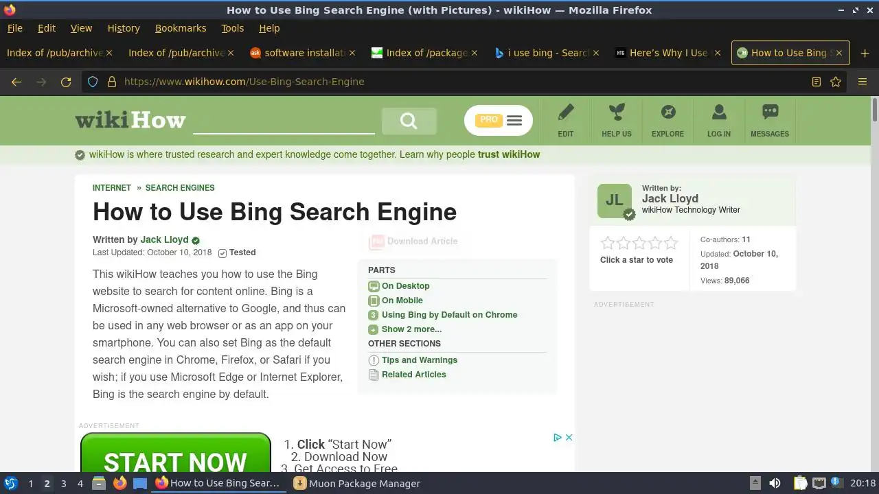
Task: Switch to the 'software installati' tab
Action: pyautogui.click(x=303, y=53)
